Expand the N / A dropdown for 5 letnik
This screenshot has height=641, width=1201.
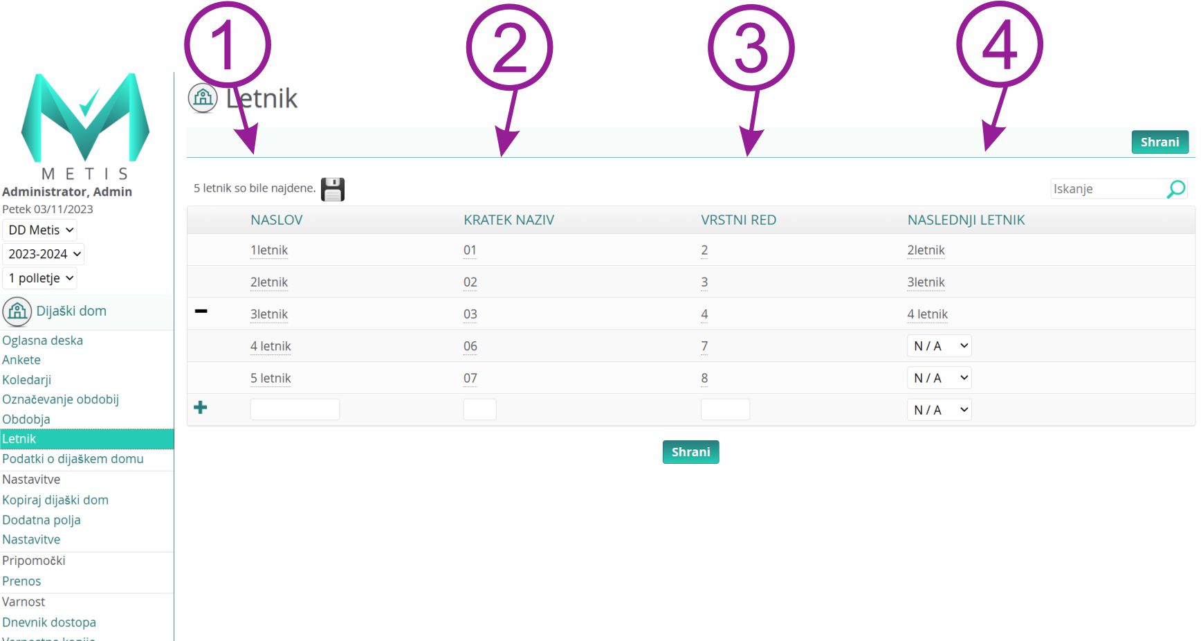tap(939, 378)
